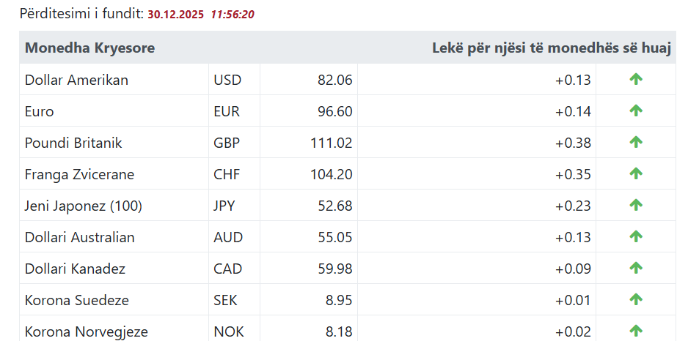Click the green up arrow for EUR
Image resolution: width=677 pixels, height=341 pixels.
pyautogui.click(x=636, y=111)
